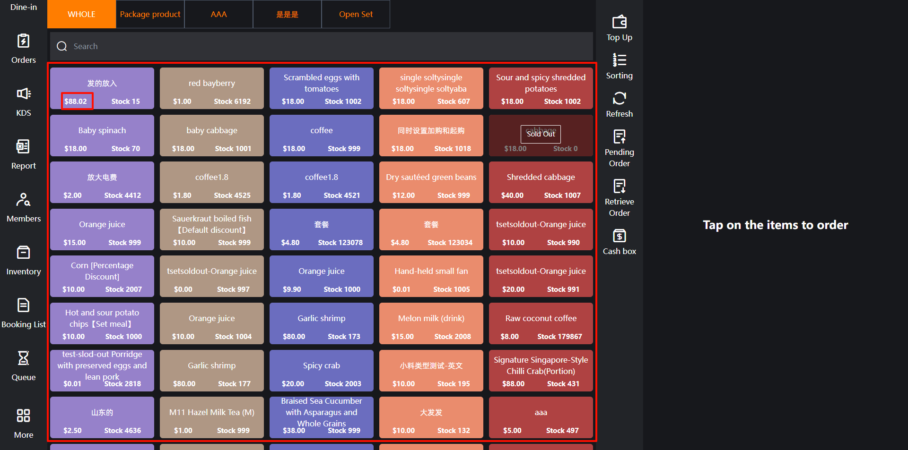
Task: Open the KDS kitchen display icon
Action: click(23, 94)
